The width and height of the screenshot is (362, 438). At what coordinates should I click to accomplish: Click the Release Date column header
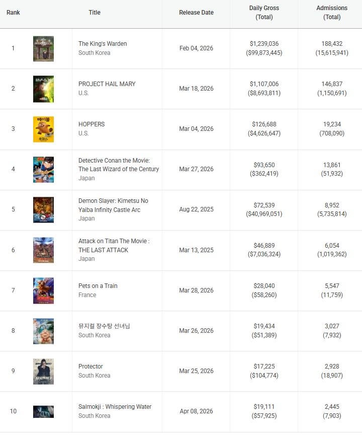(196, 13)
